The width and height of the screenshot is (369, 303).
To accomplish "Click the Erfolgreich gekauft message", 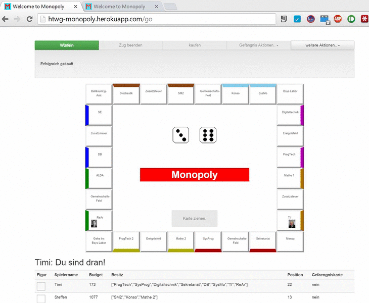I will click(57, 64).
